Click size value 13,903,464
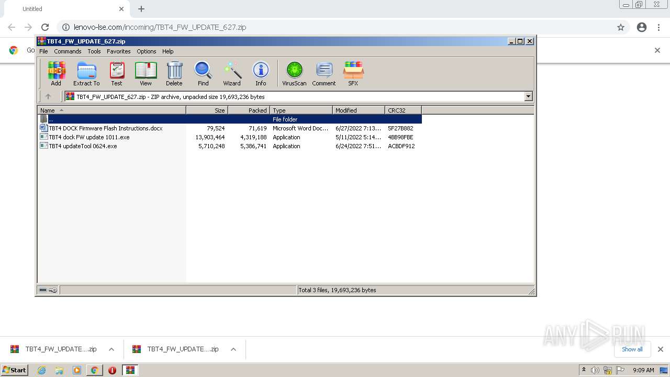Viewport: 670px width, 377px height. pos(210,137)
